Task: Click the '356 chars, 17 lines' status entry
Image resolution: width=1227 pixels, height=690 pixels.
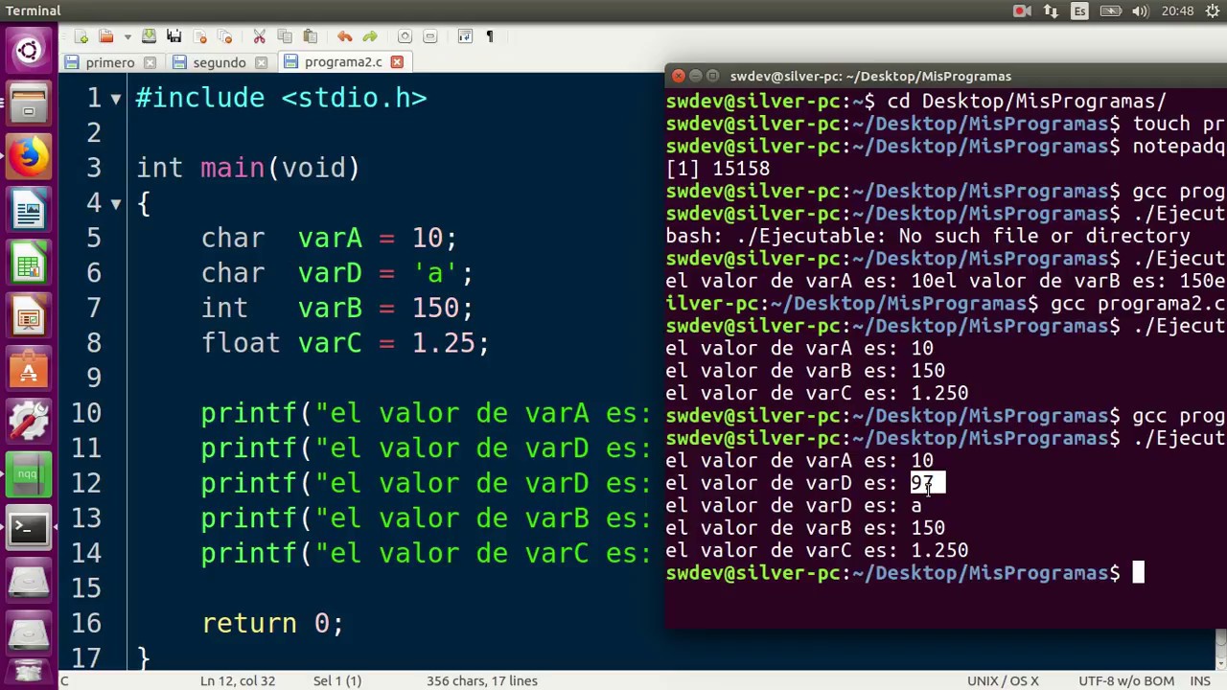Action: [x=482, y=680]
